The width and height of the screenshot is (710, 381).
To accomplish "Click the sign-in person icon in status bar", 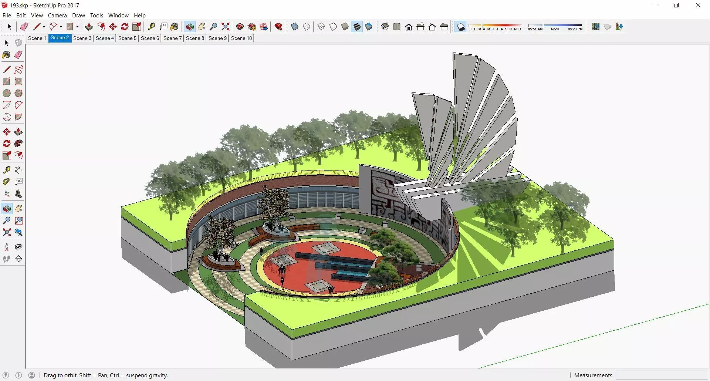I will pos(32,375).
